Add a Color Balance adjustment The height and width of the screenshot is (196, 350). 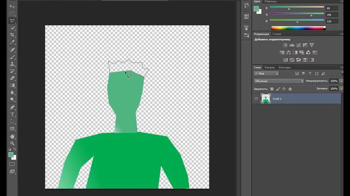289,52
